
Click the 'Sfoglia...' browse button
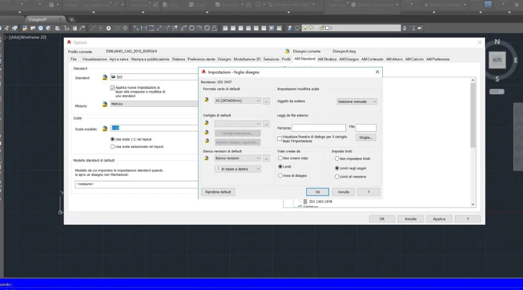(x=366, y=137)
